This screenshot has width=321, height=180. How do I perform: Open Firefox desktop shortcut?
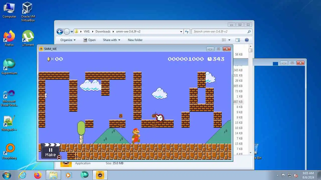tap(9, 38)
